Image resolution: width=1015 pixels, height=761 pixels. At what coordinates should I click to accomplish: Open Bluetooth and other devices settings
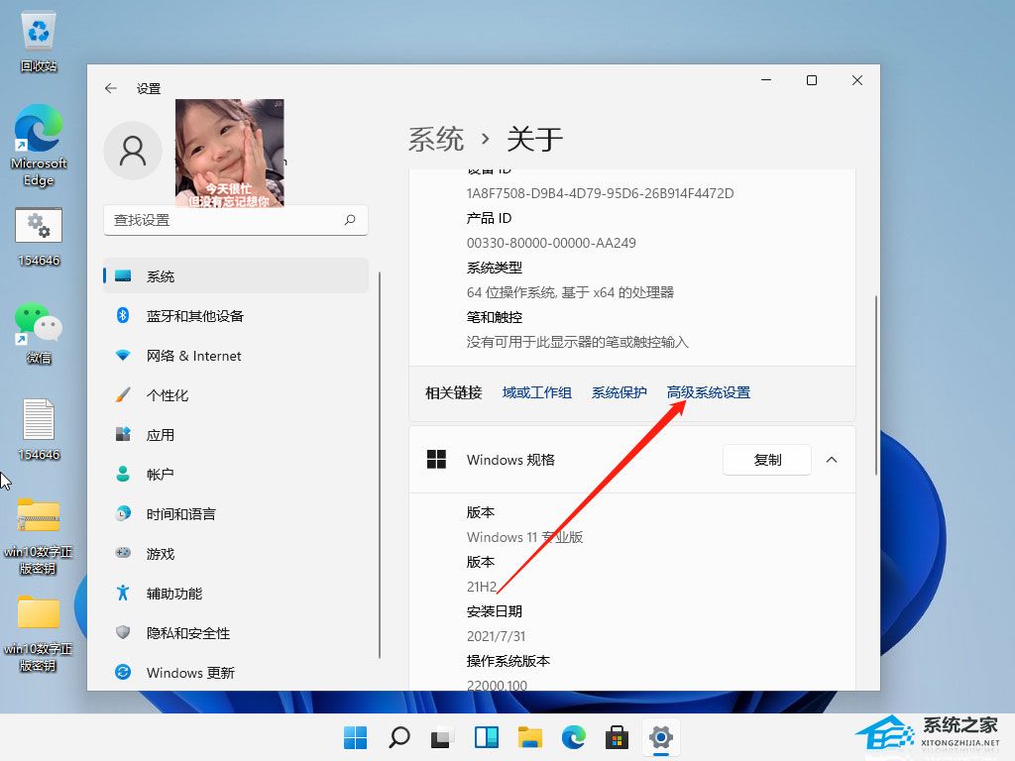pyautogui.click(x=194, y=316)
